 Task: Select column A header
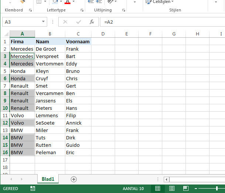coord(22,34)
